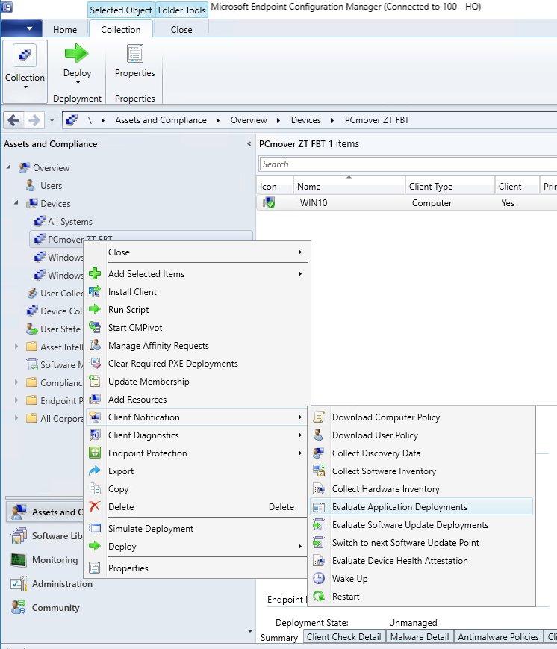This screenshot has width=557, height=649.
Task: Click the Run Script arrow icon
Action: click(95, 310)
